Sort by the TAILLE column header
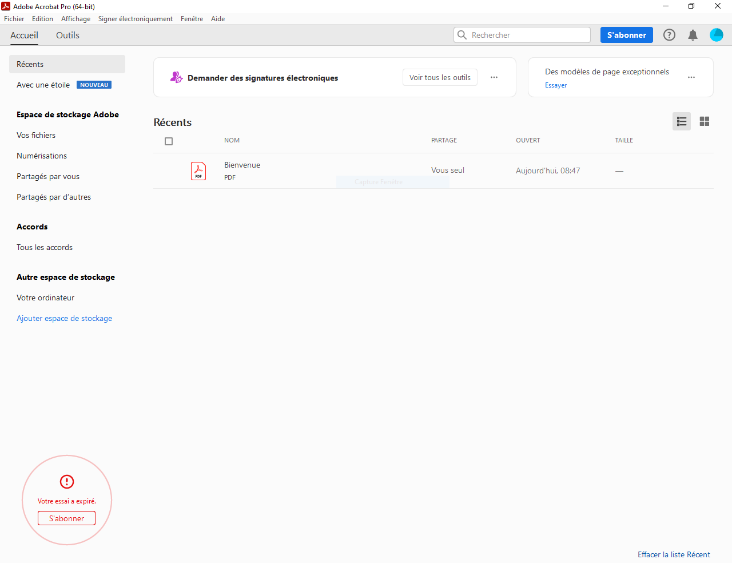 (x=624, y=140)
